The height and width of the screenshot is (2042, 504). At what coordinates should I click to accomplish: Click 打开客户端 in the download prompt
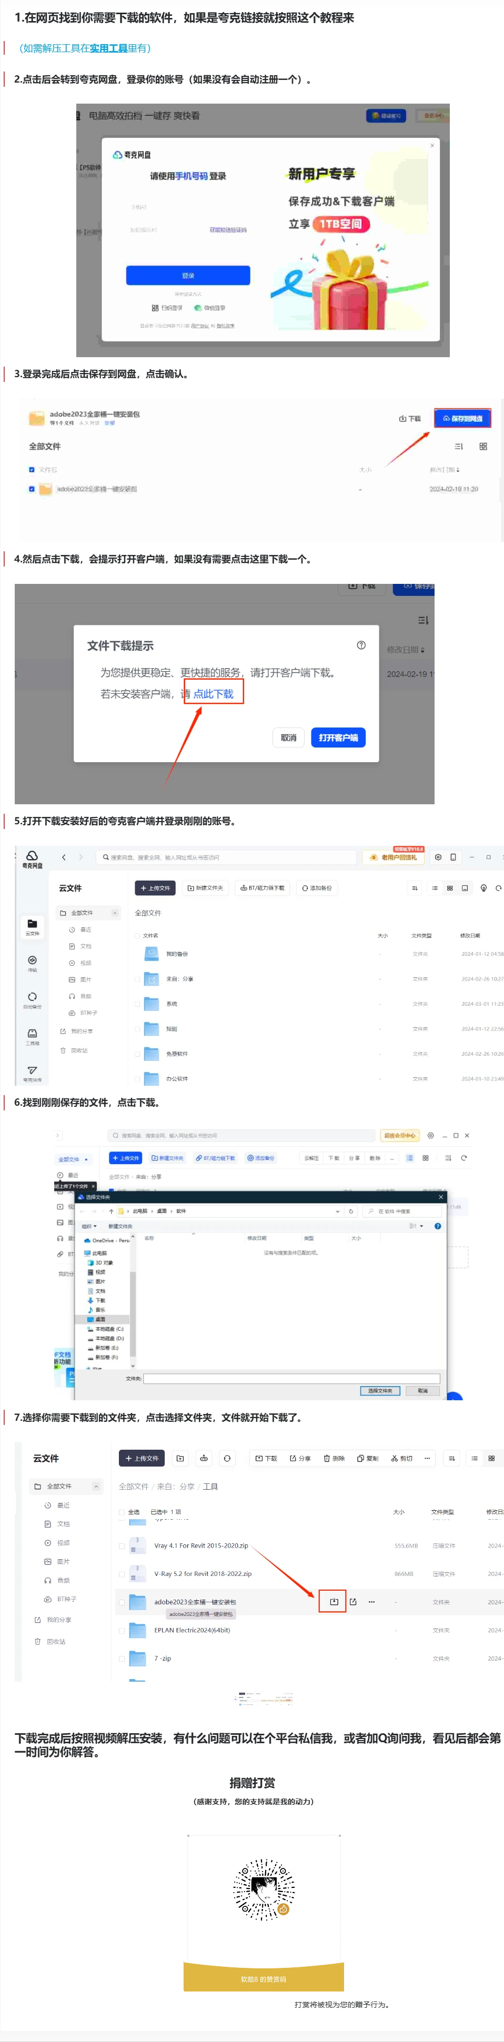click(338, 737)
